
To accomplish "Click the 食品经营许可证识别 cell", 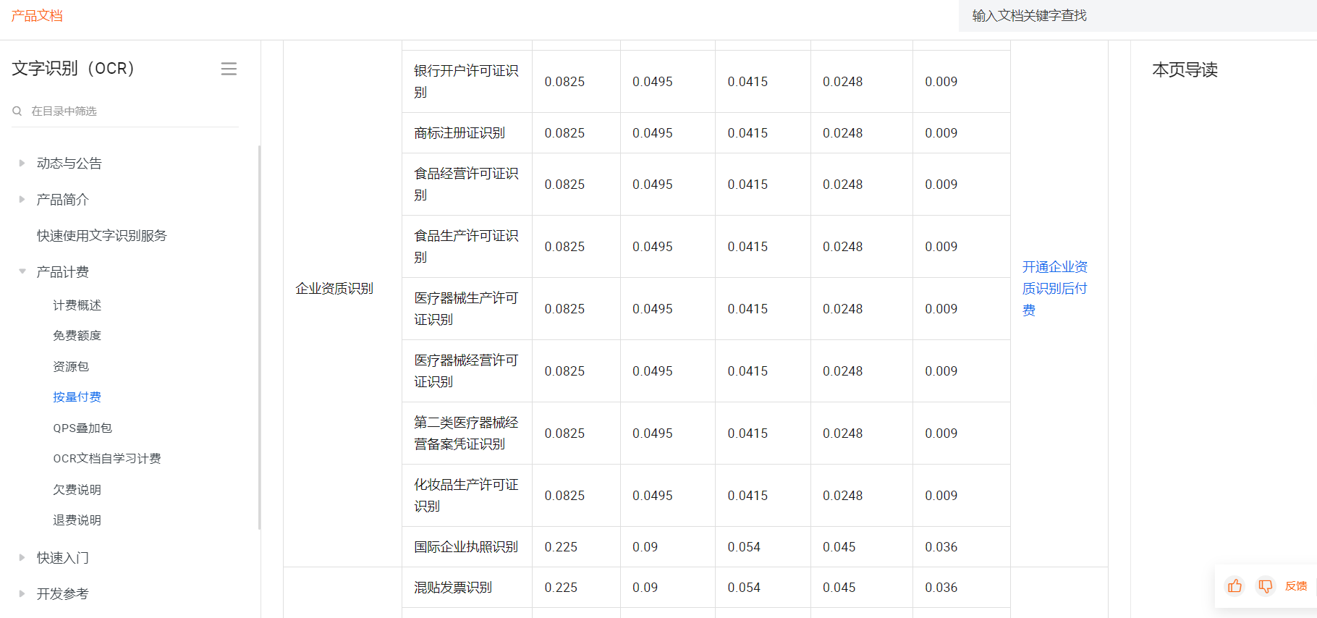I will tap(467, 185).
